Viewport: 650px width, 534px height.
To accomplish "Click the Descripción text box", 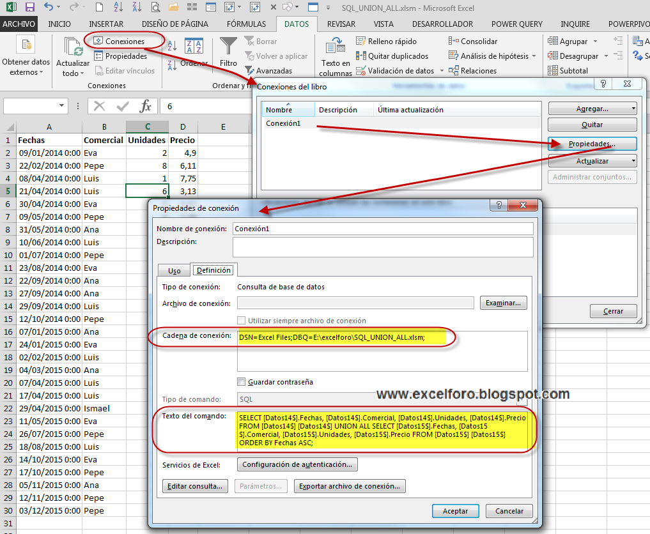I will coord(383,247).
